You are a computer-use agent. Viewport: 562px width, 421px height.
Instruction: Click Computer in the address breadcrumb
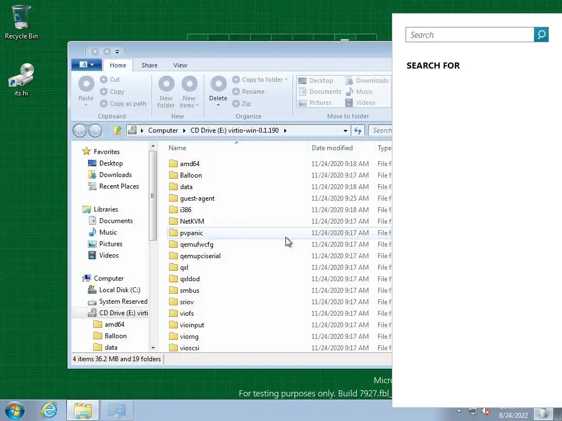coord(163,130)
